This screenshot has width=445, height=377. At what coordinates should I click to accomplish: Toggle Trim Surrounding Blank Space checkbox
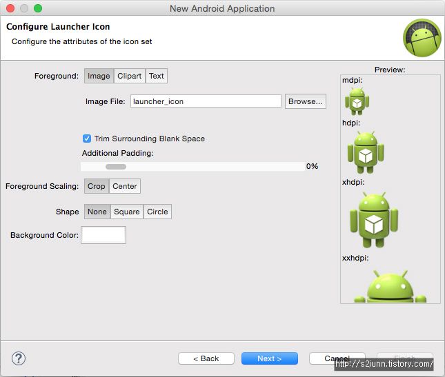[87, 139]
